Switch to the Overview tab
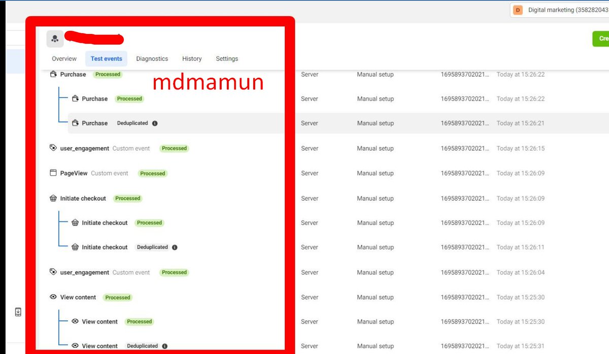609x354 pixels. 64,58
